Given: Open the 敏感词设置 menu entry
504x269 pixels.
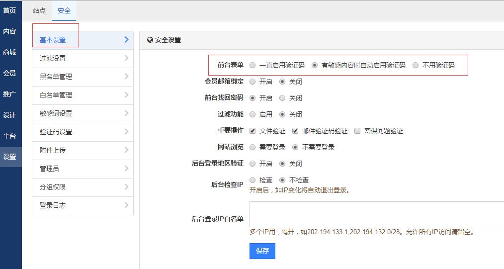Looking at the screenshot, I should point(83,113).
